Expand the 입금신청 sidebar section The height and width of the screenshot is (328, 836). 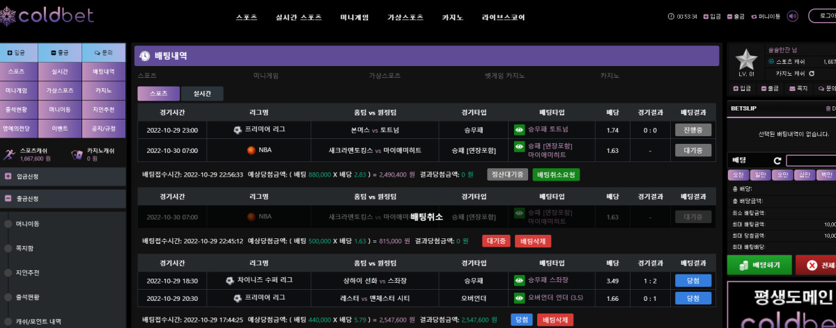(x=63, y=177)
